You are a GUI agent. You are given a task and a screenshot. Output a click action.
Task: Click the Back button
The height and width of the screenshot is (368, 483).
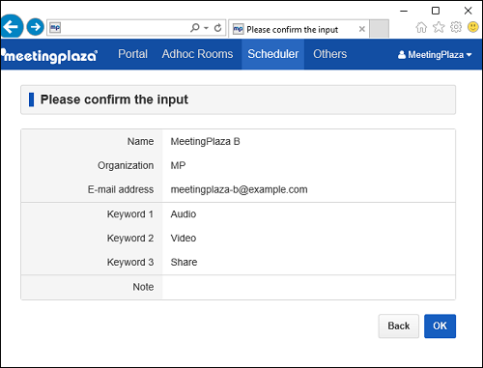(x=399, y=326)
